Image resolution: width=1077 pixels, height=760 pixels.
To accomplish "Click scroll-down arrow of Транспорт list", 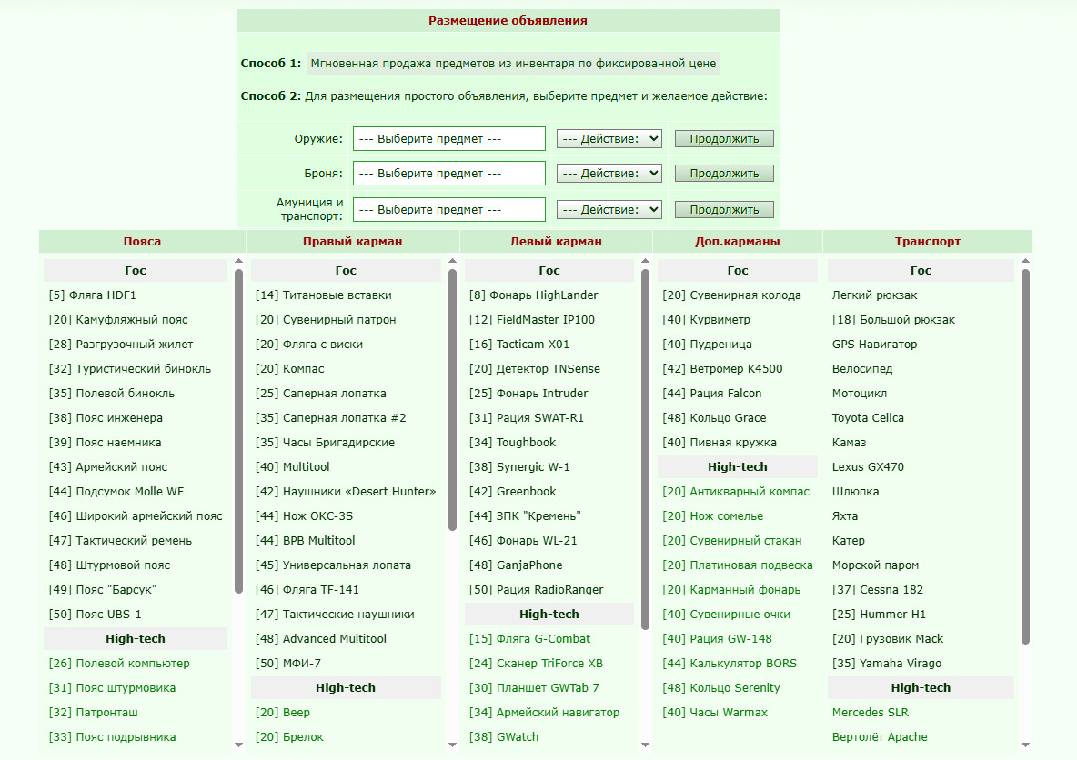I will click(x=1025, y=745).
